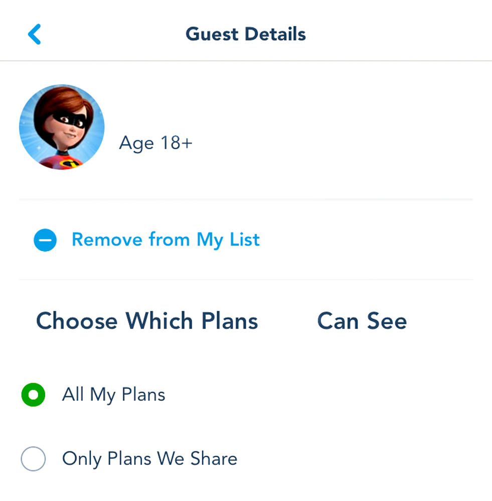Tap the word "Details" in the header
Viewport: 492px width, 501px height.
pyautogui.click(x=275, y=35)
